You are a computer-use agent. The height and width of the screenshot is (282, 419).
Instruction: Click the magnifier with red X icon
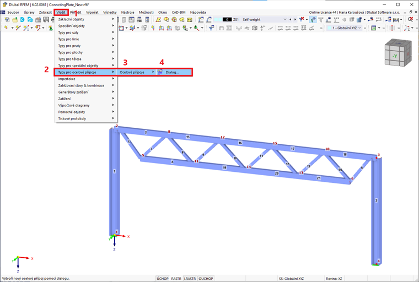pyautogui.click(x=410, y=19)
